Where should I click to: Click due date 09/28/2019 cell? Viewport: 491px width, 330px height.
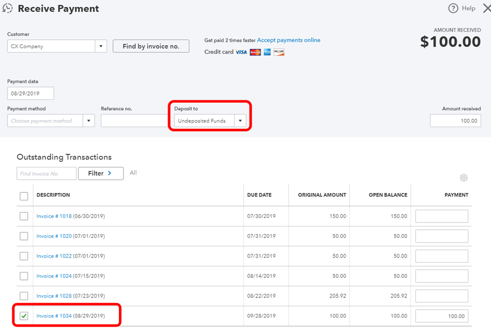(261, 316)
